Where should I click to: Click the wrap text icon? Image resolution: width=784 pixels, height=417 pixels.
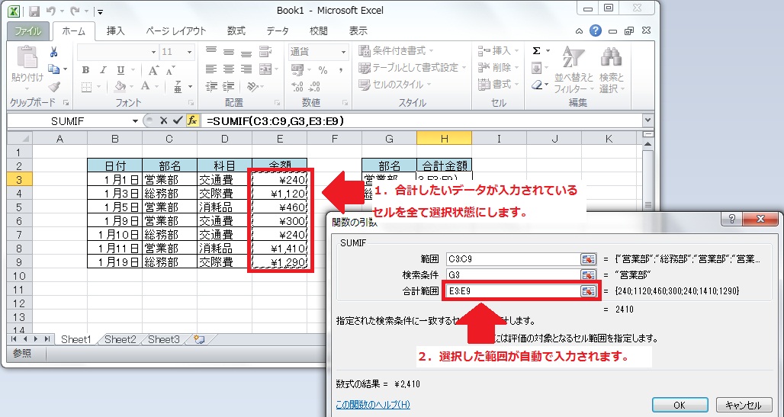point(265,52)
